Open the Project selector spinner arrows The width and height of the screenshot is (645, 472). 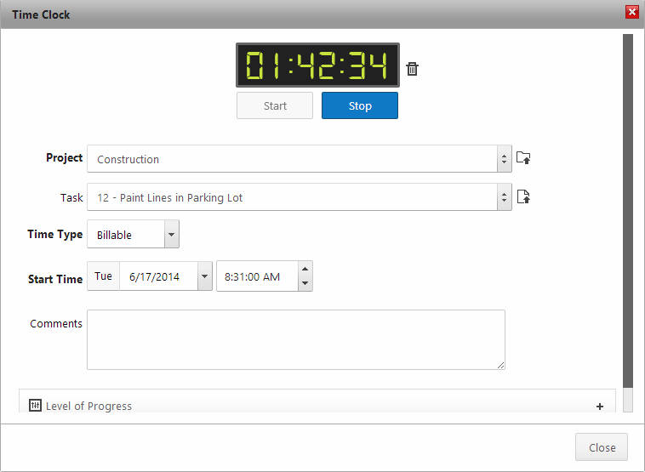[x=505, y=159]
